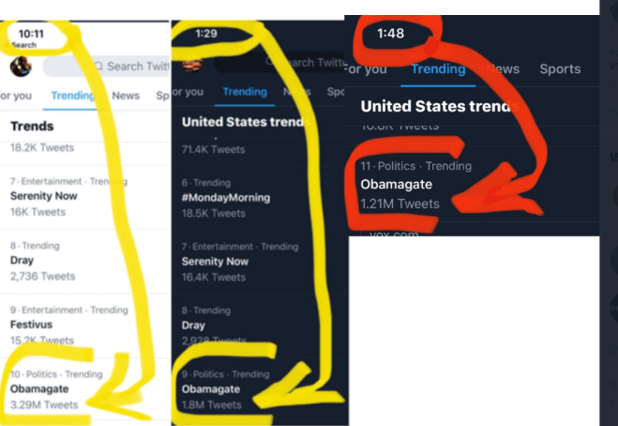Viewport: 618px width, 426px height.
Task: Switch to Trending tab in the 1:29 screenshot
Action: (x=244, y=92)
